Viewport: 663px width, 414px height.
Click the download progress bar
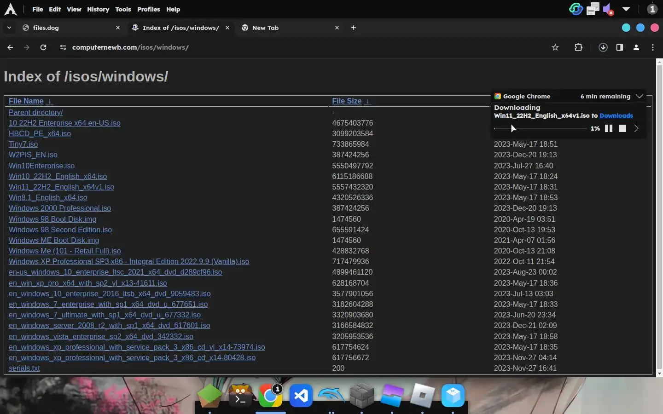(540, 129)
